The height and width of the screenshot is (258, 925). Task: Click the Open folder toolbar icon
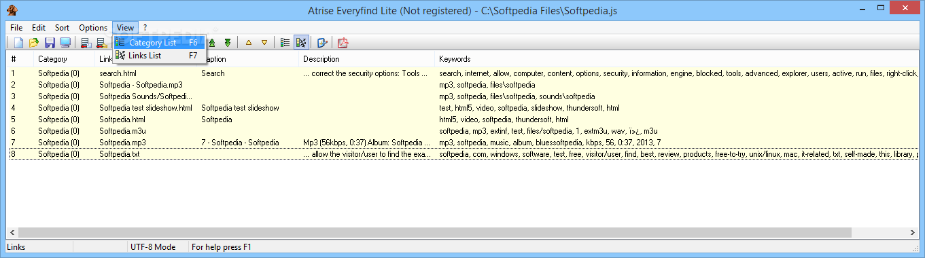coord(34,43)
